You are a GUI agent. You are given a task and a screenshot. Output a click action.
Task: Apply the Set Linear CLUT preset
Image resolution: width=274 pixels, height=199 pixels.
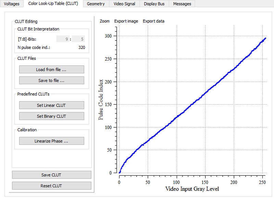point(52,105)
